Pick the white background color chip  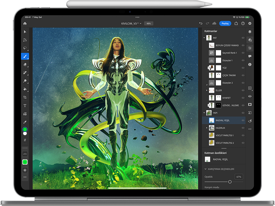(25, 133)
